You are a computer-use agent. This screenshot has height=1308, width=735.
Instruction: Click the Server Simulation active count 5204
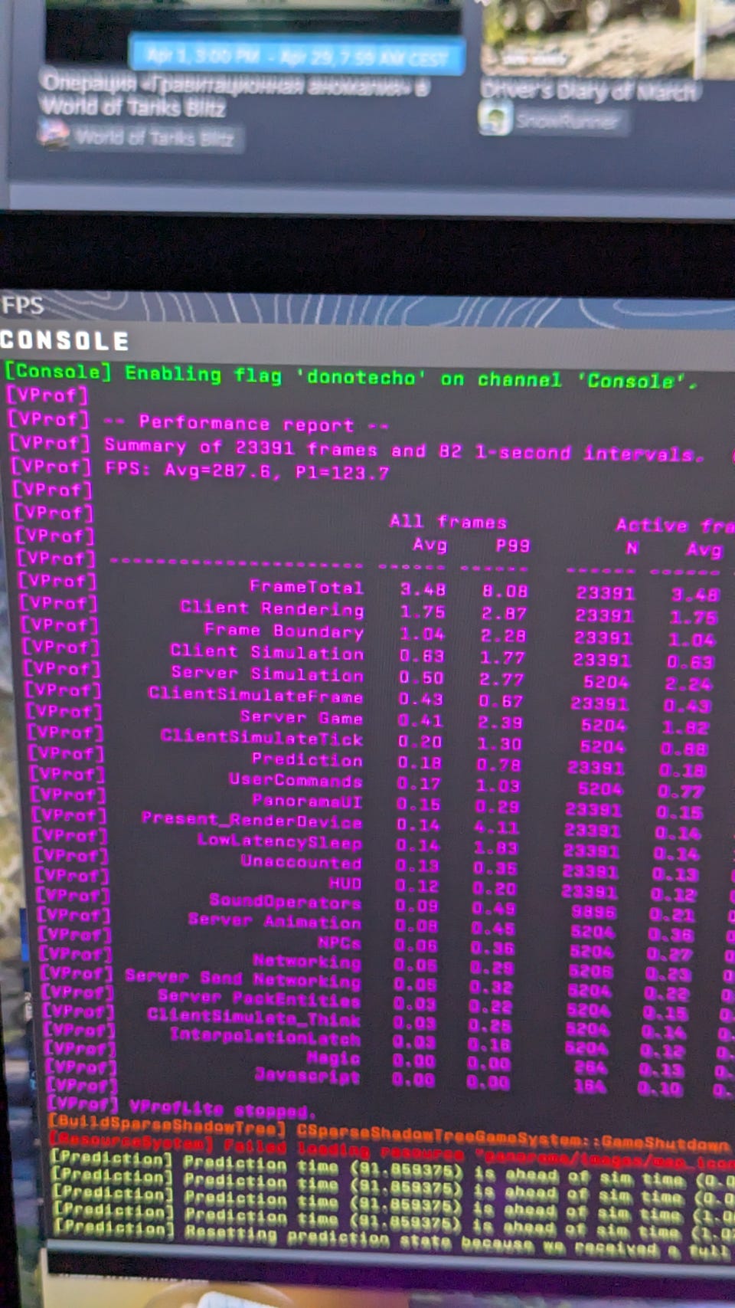pos(606,682)
